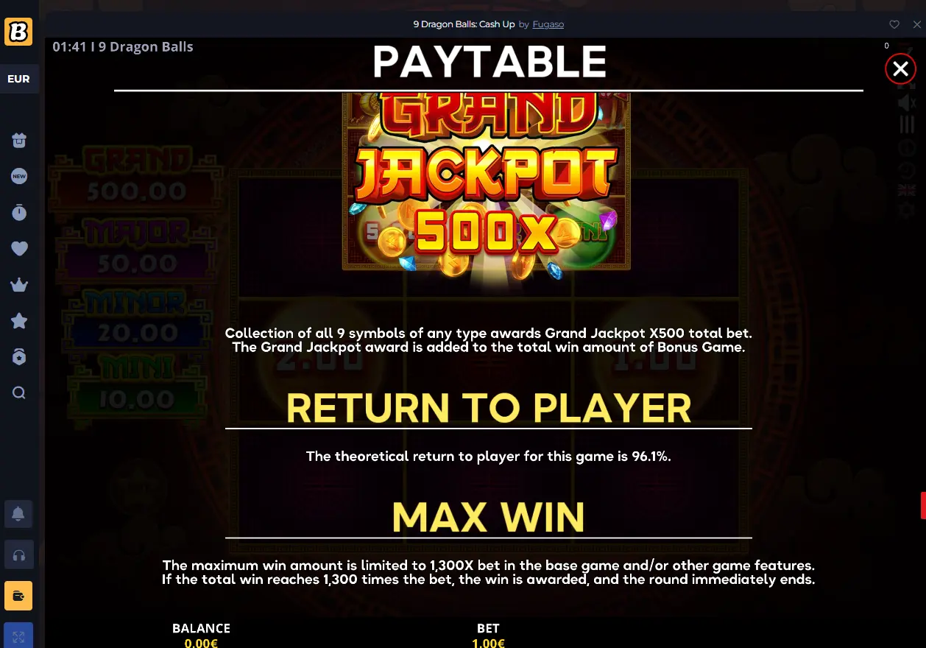Open the EUR currency selector
The height and width of the screenshot is (648, 926).
pos(19,79)
